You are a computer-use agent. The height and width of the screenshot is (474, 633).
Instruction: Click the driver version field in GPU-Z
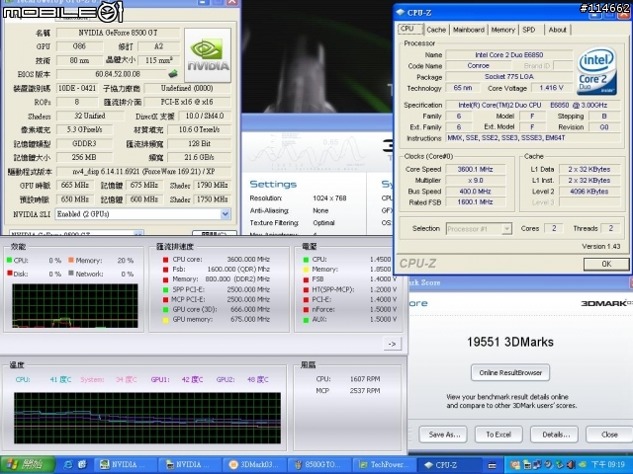[x=143, y=171]
